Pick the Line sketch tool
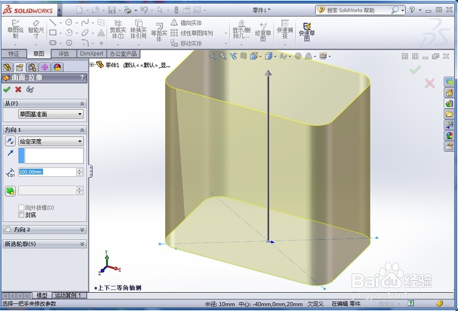458x311 pixels. coord(53,22)
